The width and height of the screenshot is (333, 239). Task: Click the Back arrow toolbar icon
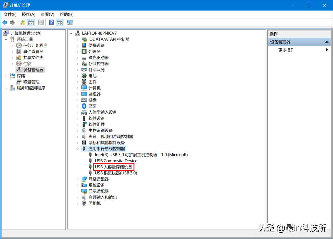(5, 22)
